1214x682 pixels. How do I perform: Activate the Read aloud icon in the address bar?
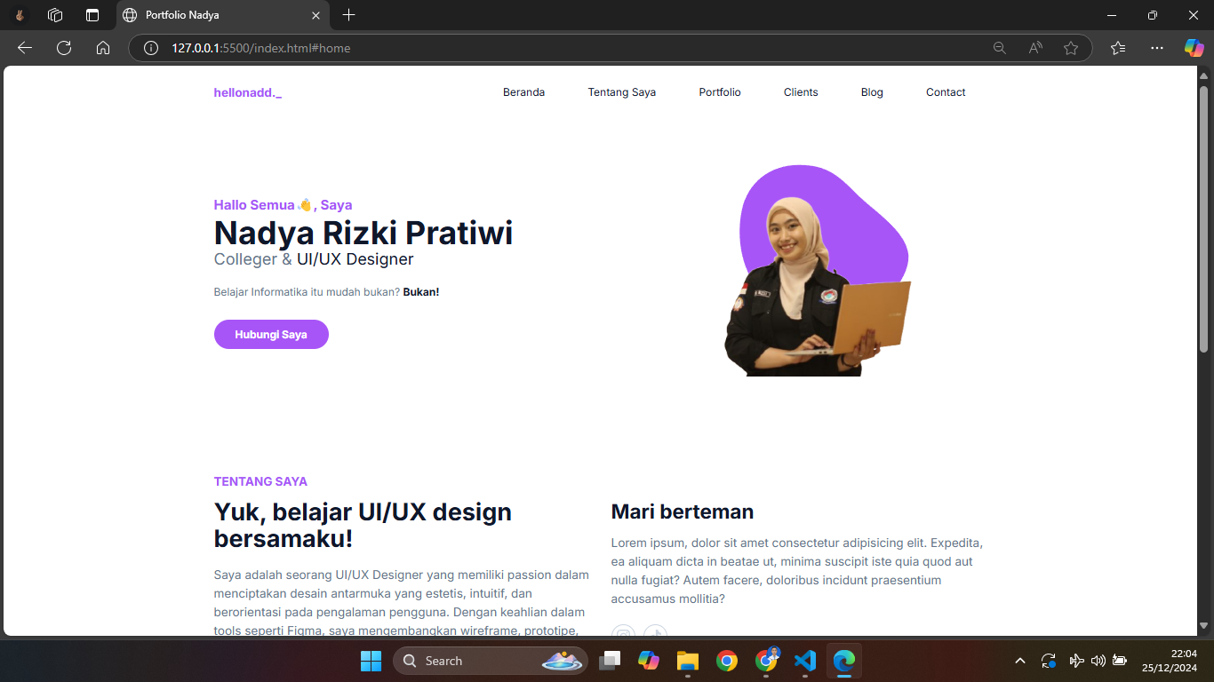point(1035,48)
